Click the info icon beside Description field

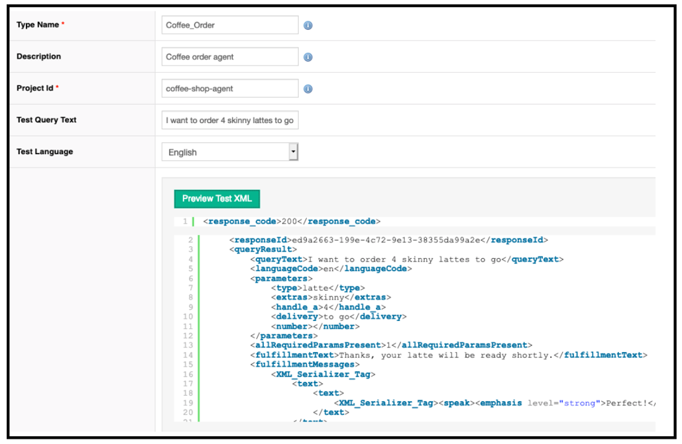[308, 57]
